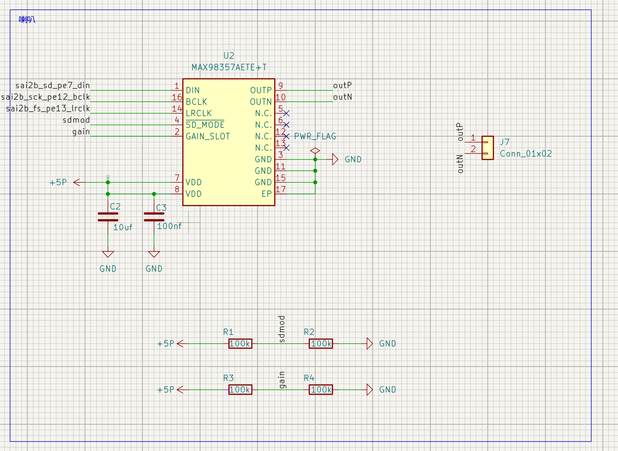Viewport: 618px width, 451px height.
Task: Select the J7 Conn_01x02 connector symbol
Action: [488, 148]
